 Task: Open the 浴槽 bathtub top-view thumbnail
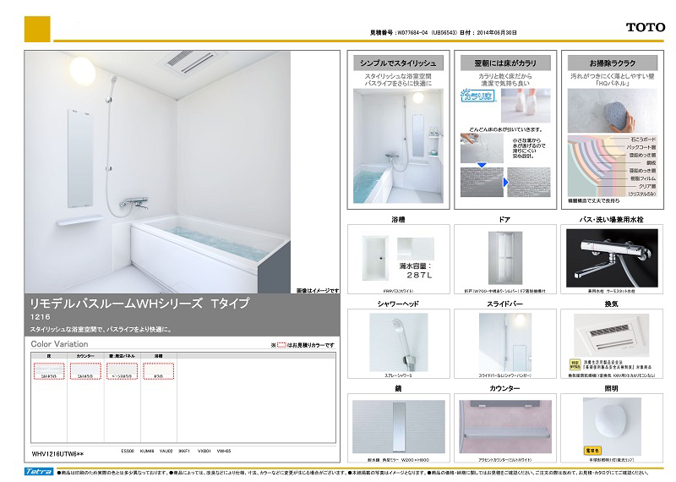click(x=375, y=258)
